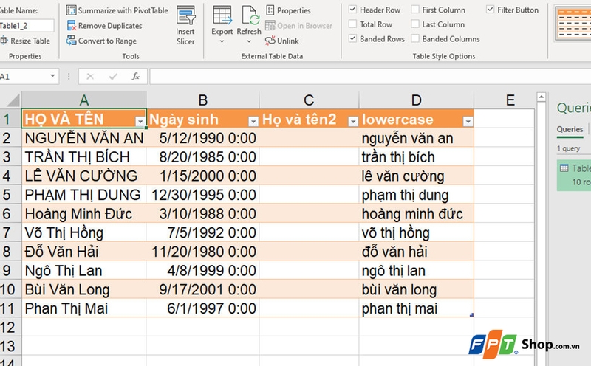Select cell 9/17/2001 0:00
Viewport: 591px width, 366px height.
tap(202, 289)
